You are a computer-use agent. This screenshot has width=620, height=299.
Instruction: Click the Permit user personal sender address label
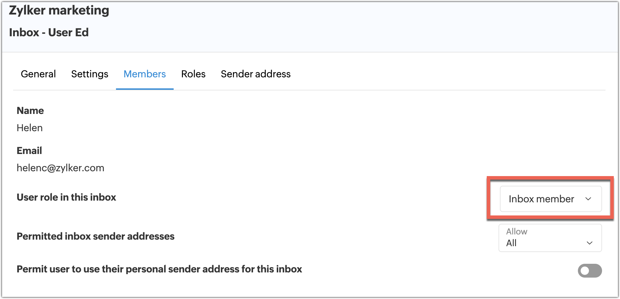coord(159,269)
